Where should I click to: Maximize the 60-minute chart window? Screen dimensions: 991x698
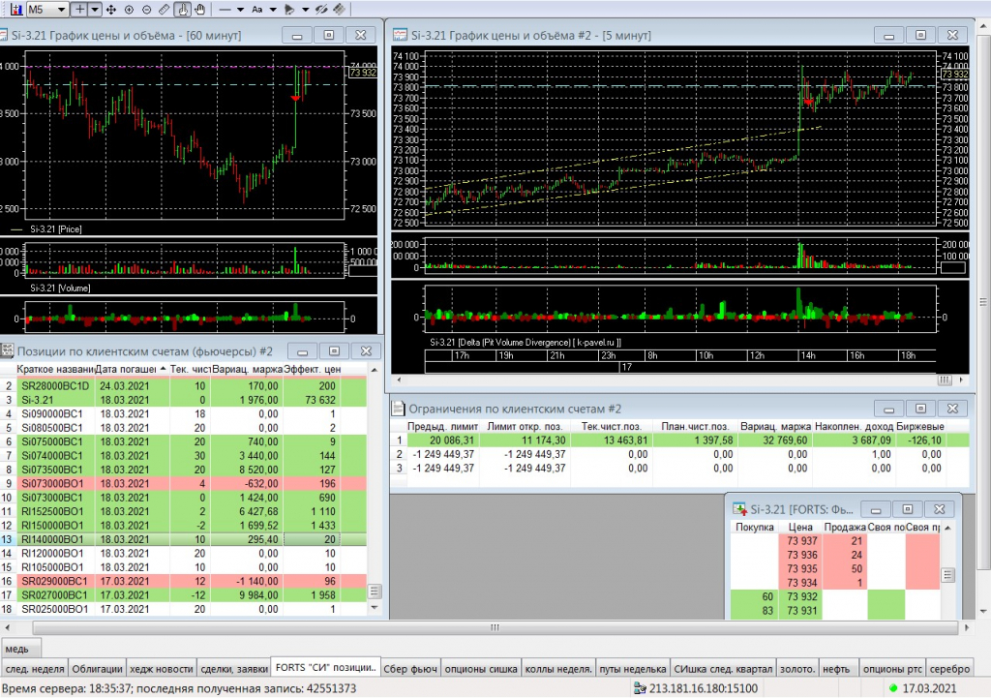pos(329,36)
